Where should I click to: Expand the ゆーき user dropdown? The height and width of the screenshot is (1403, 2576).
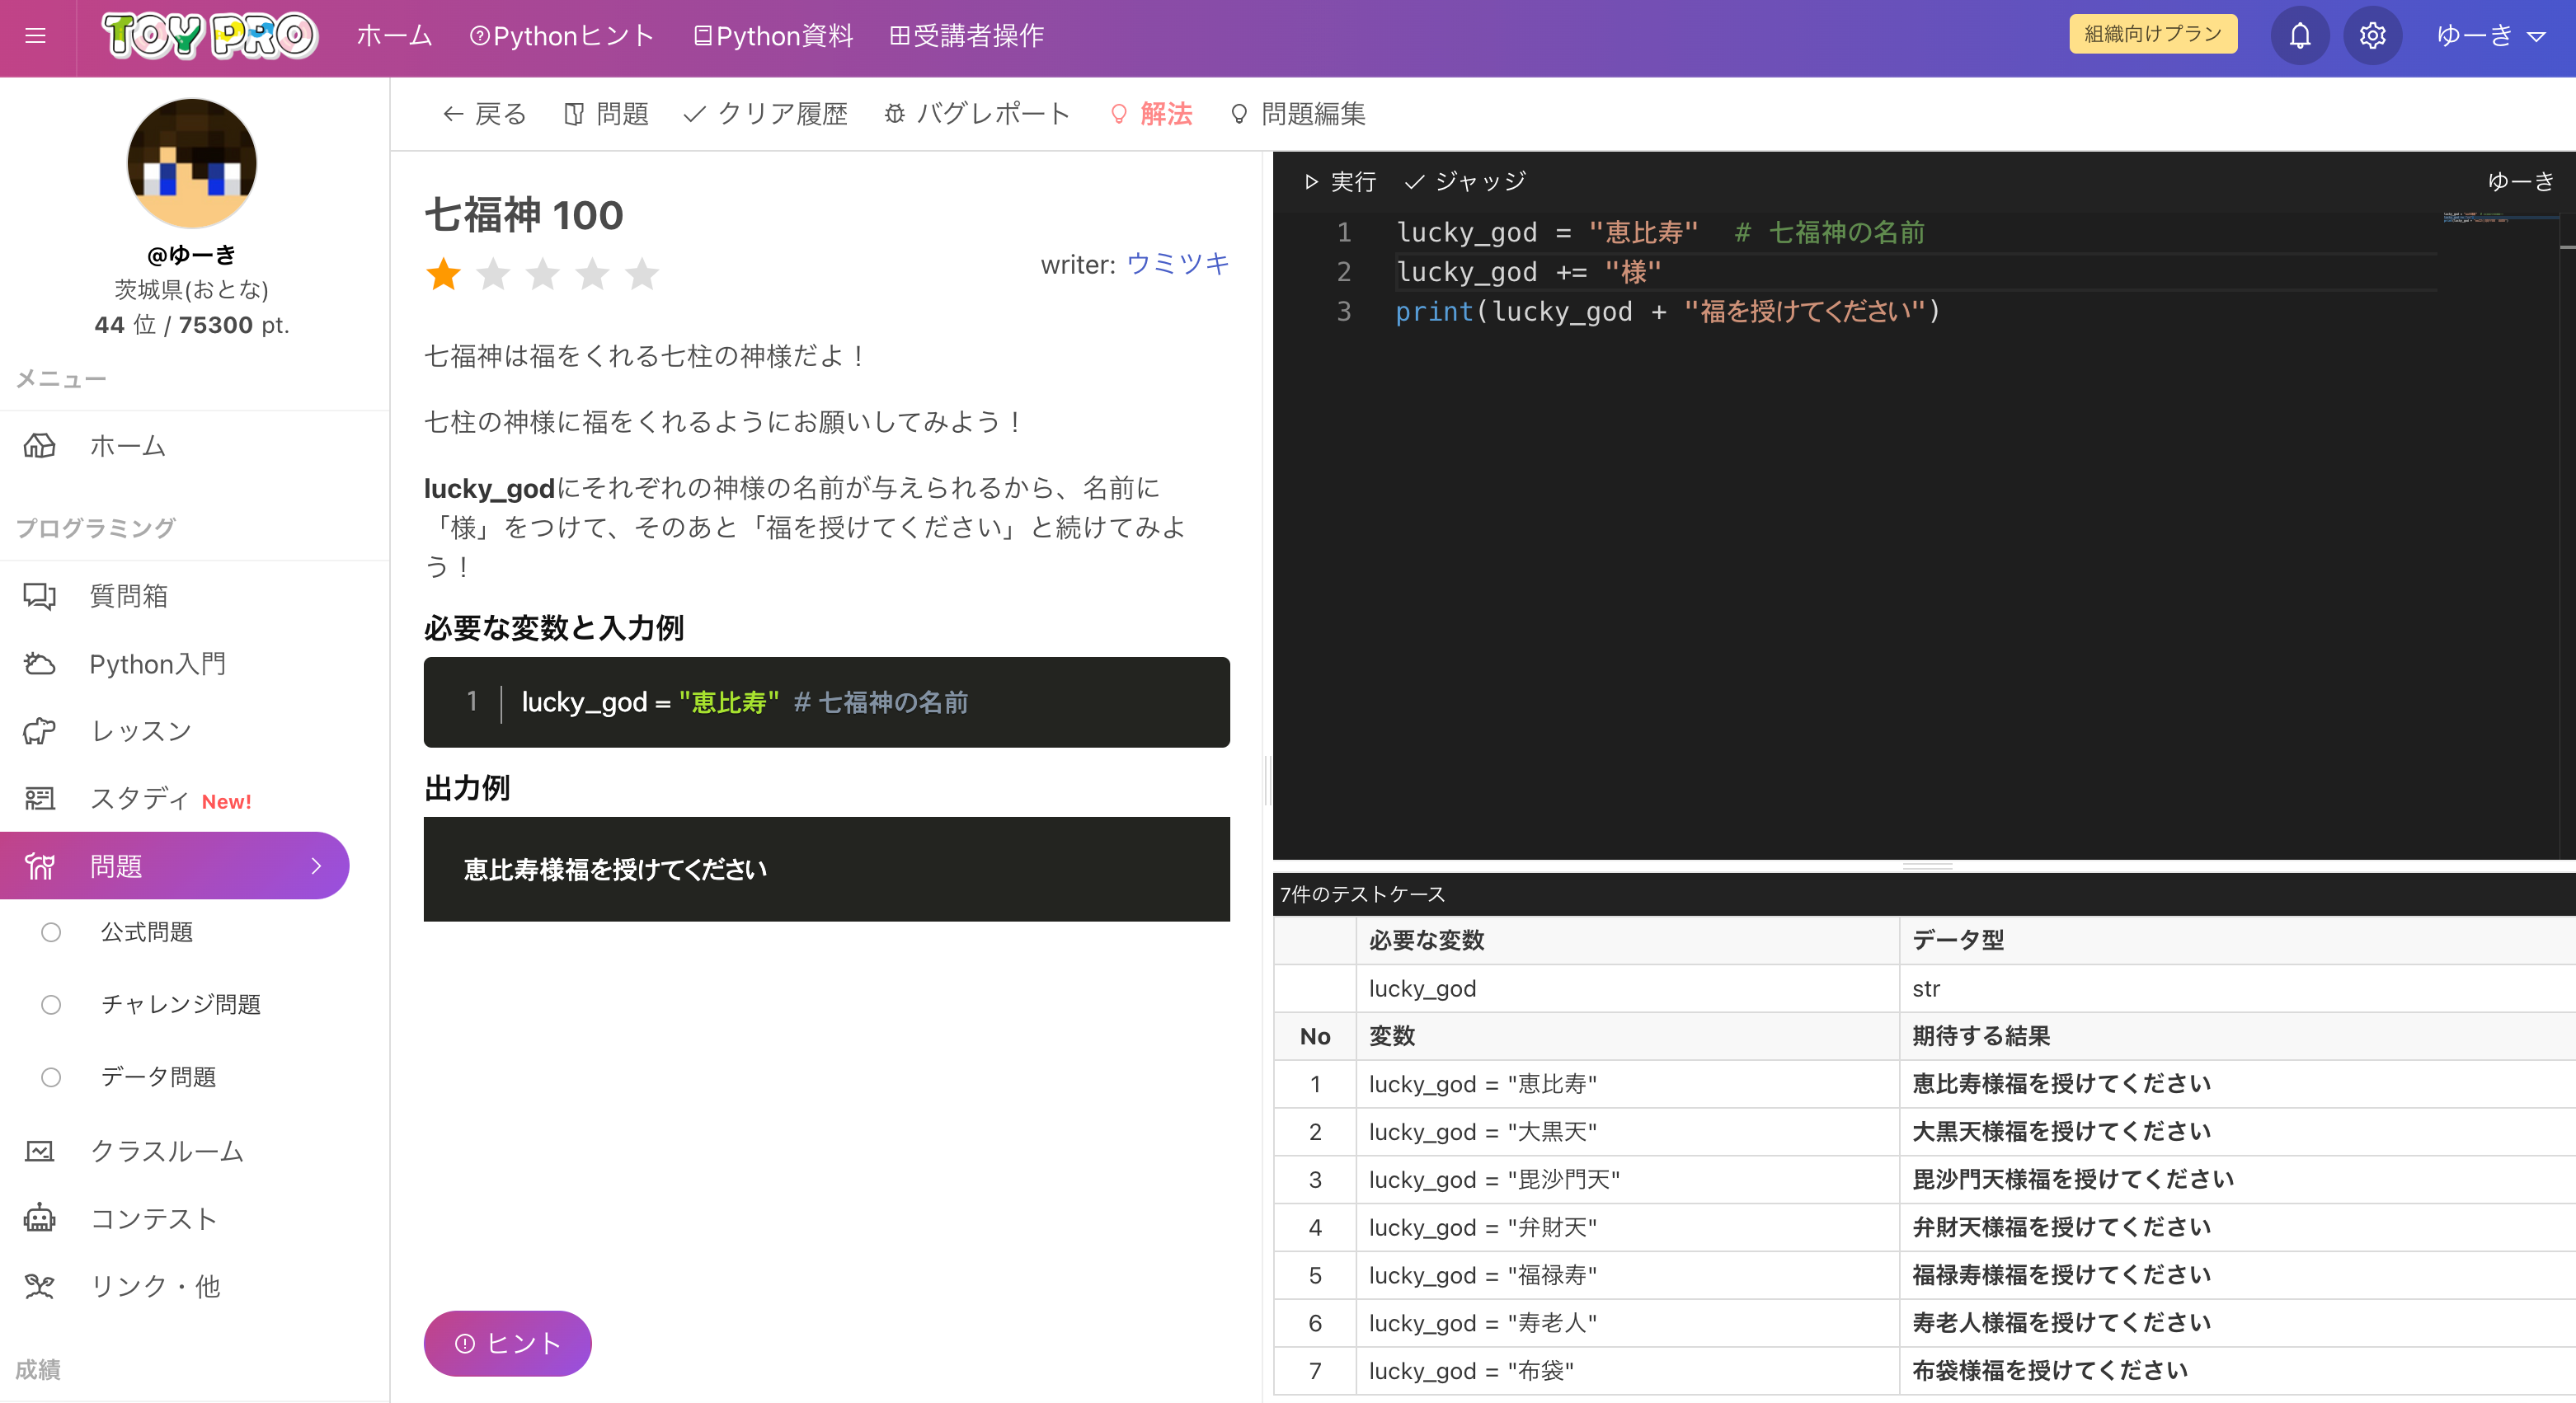[2490, 36]
